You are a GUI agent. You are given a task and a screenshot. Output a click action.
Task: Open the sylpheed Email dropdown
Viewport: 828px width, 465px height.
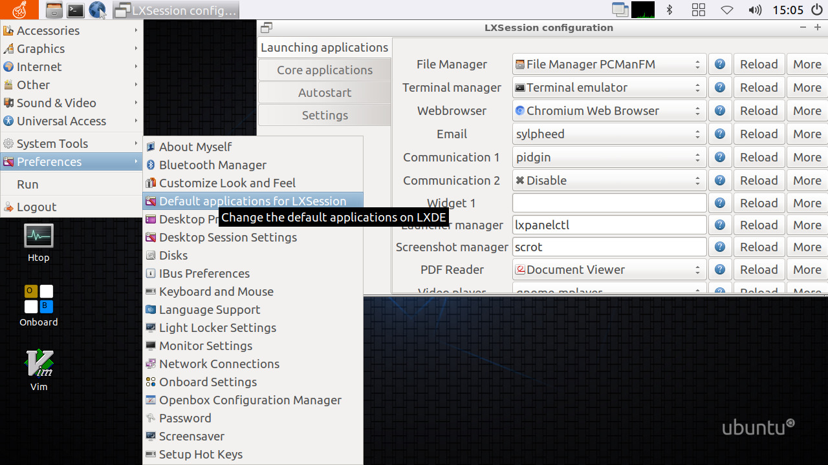click(609, 134)
